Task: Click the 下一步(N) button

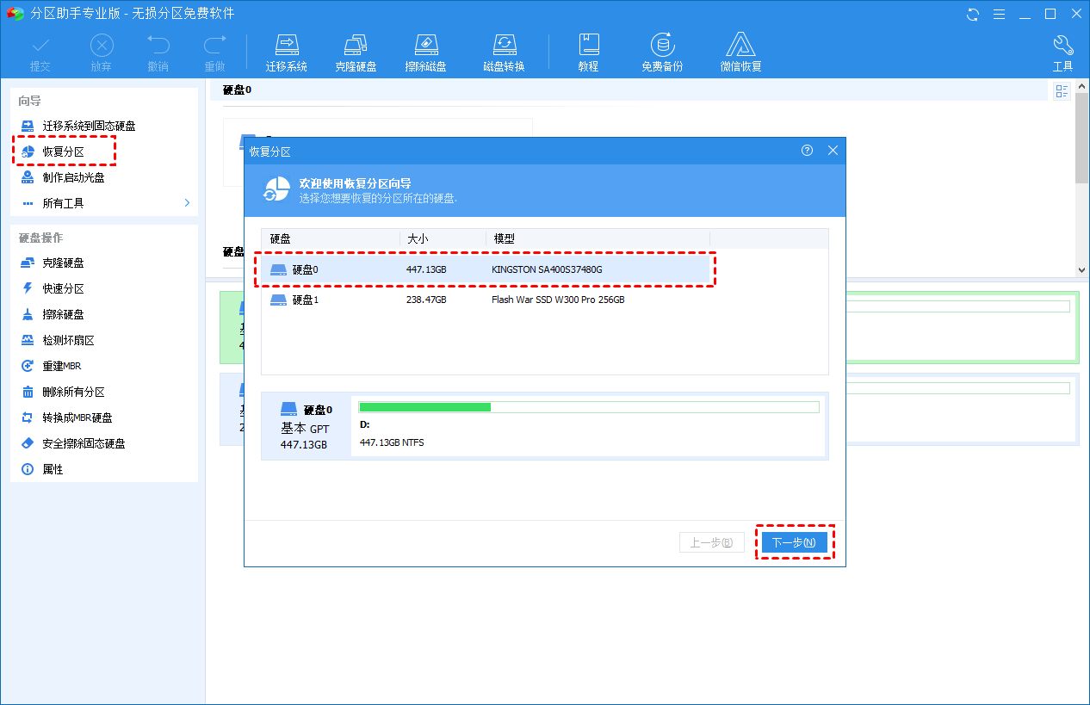Action: coord(794,542)
